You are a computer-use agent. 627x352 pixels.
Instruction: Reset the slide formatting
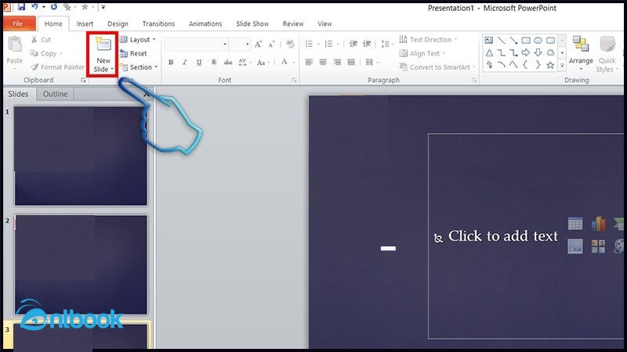[133, 53]
